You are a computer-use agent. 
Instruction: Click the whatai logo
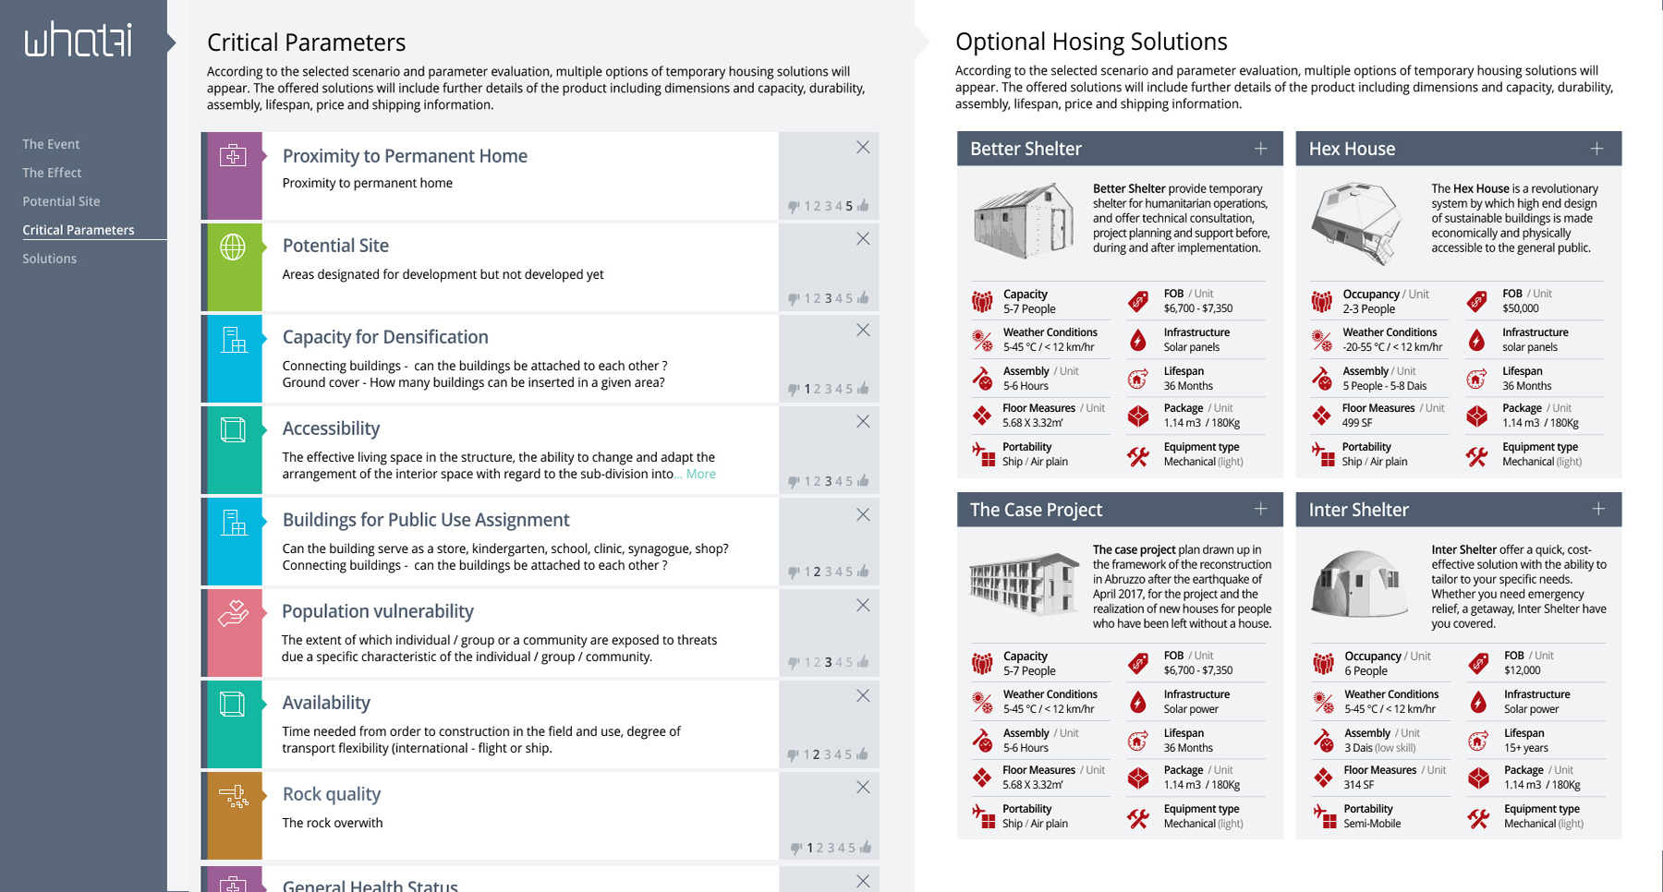(79, 40)
